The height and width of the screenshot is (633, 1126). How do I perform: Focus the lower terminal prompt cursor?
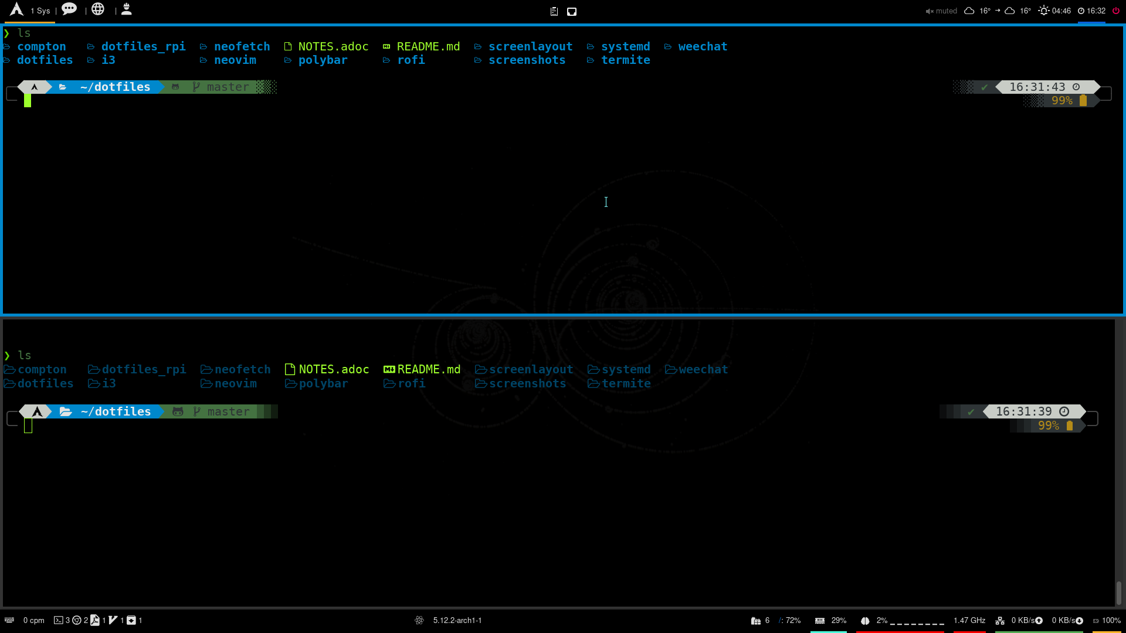[28, 426]
